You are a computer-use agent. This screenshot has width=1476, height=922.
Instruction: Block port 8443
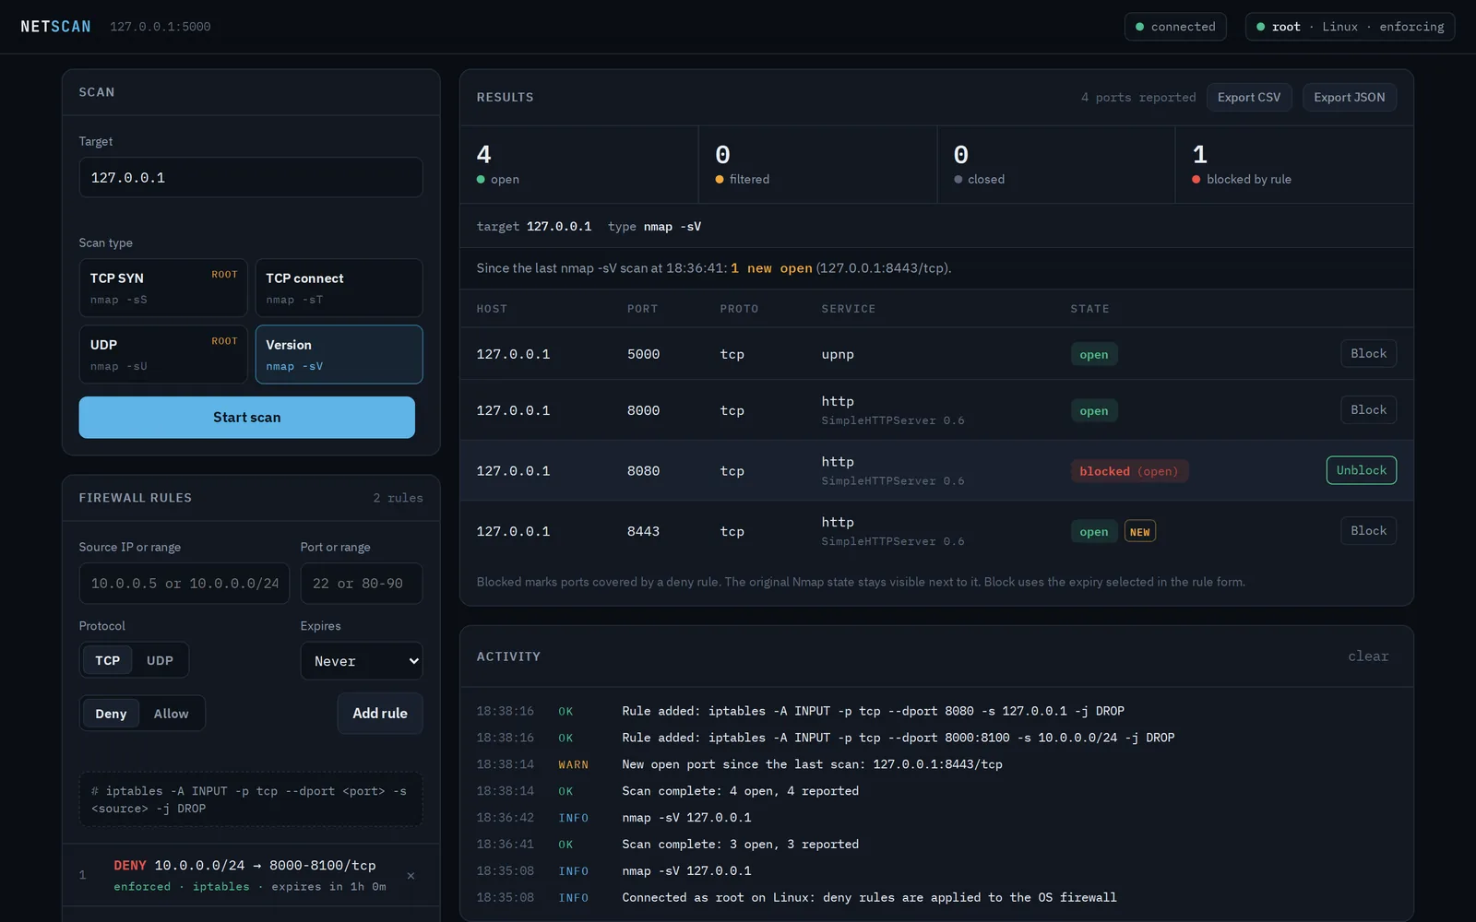point(1368,531)
